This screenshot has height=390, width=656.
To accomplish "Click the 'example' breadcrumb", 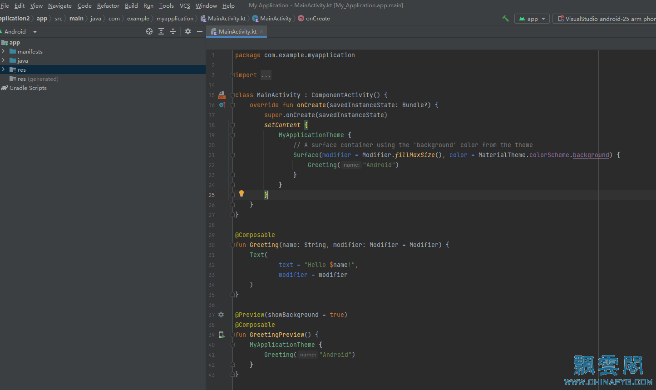I will tap(138, 19).
